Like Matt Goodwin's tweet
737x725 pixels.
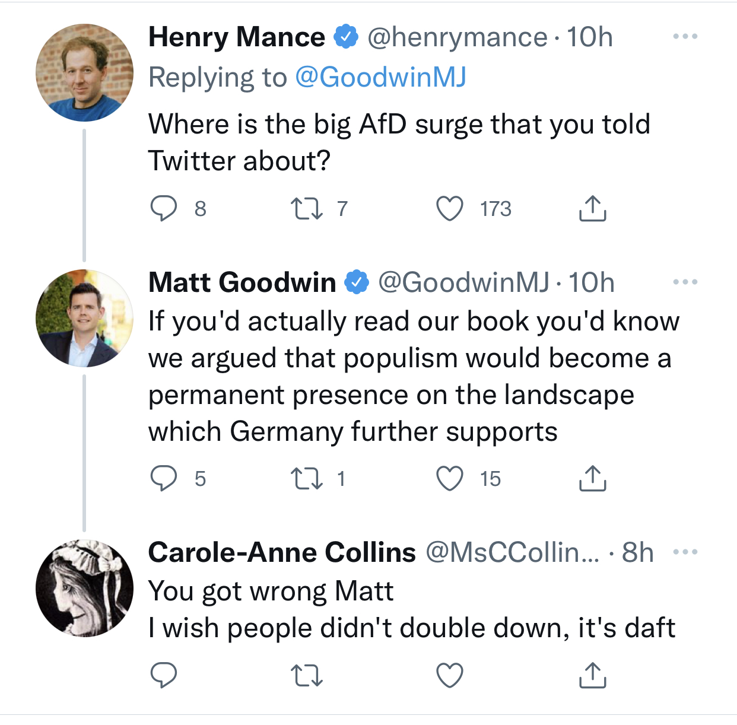(449, 479)
